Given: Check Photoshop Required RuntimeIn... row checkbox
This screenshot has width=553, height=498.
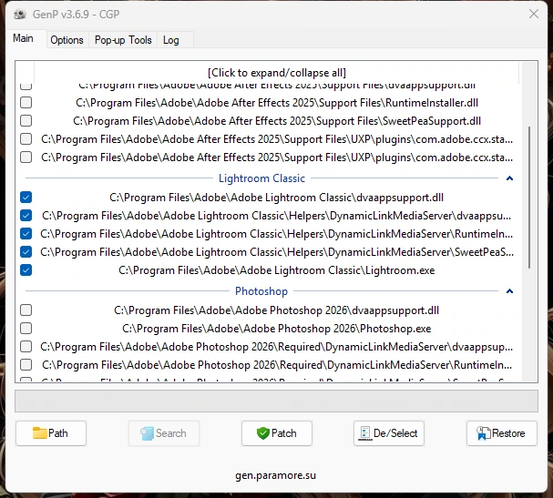Looking at the screenshot, I should [26, 365].
